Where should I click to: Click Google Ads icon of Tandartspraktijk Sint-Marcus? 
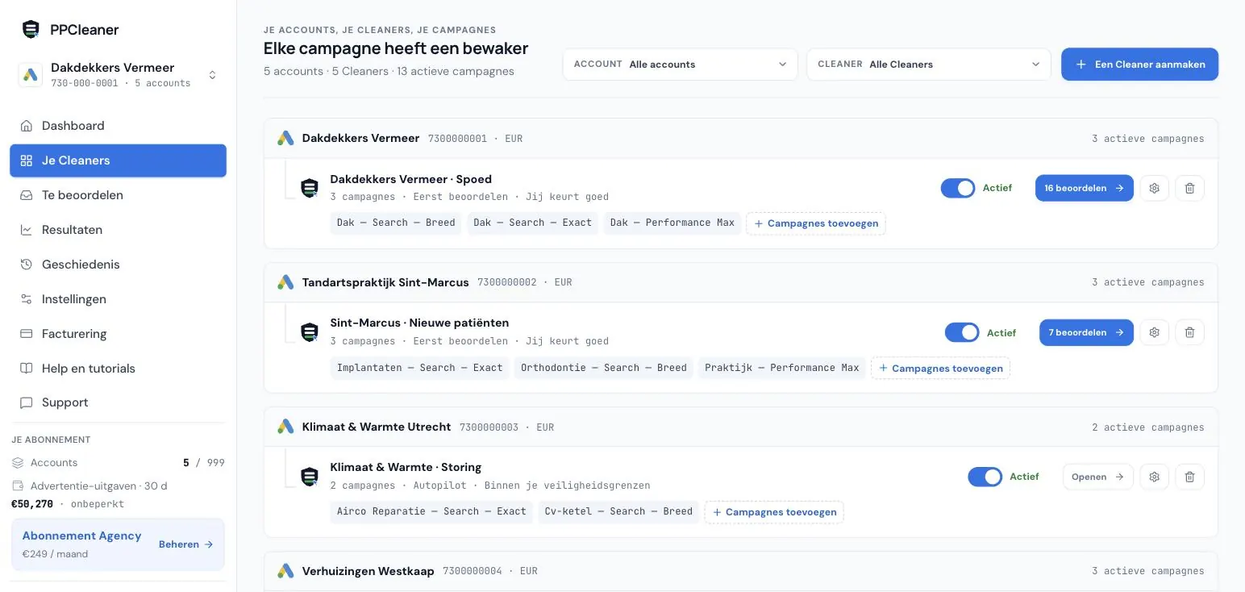point(285,282)
